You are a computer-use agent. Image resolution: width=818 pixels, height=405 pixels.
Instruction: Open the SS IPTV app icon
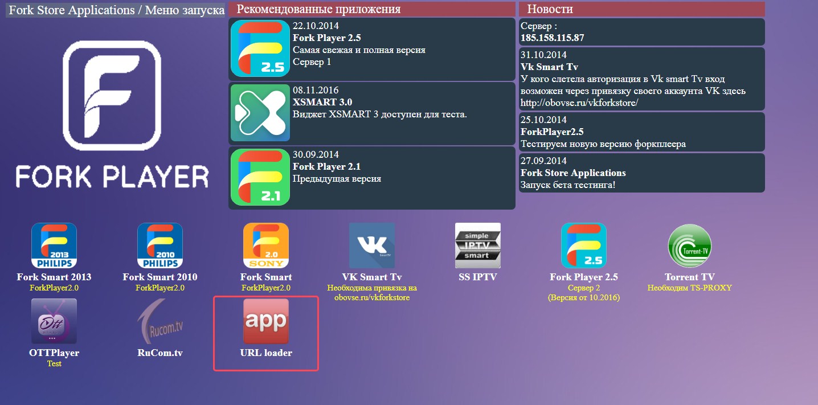coord(478,246)
